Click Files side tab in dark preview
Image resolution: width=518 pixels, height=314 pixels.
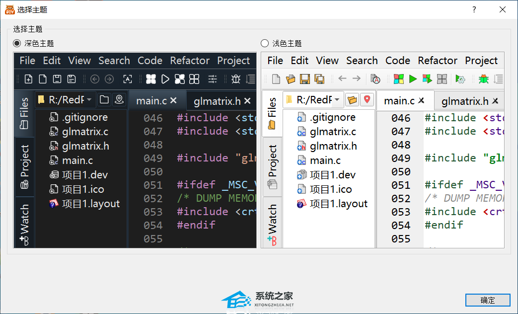pyautogui.click(x=24, y=113)
